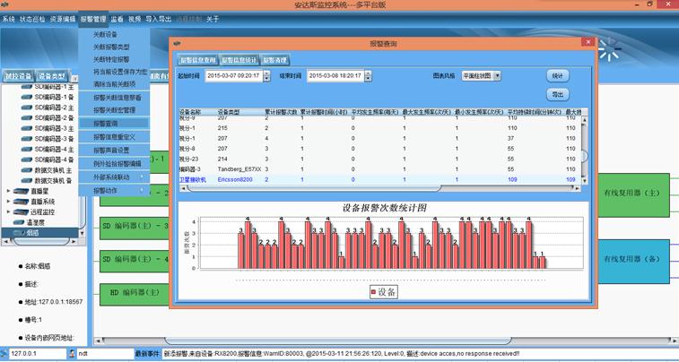Select the SD编码器-1 主 device icon

pos(26,87)
